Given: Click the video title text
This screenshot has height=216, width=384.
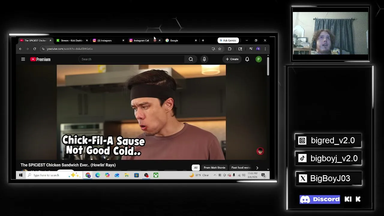Looking at the screenshot, I should (x=68, y=165).
